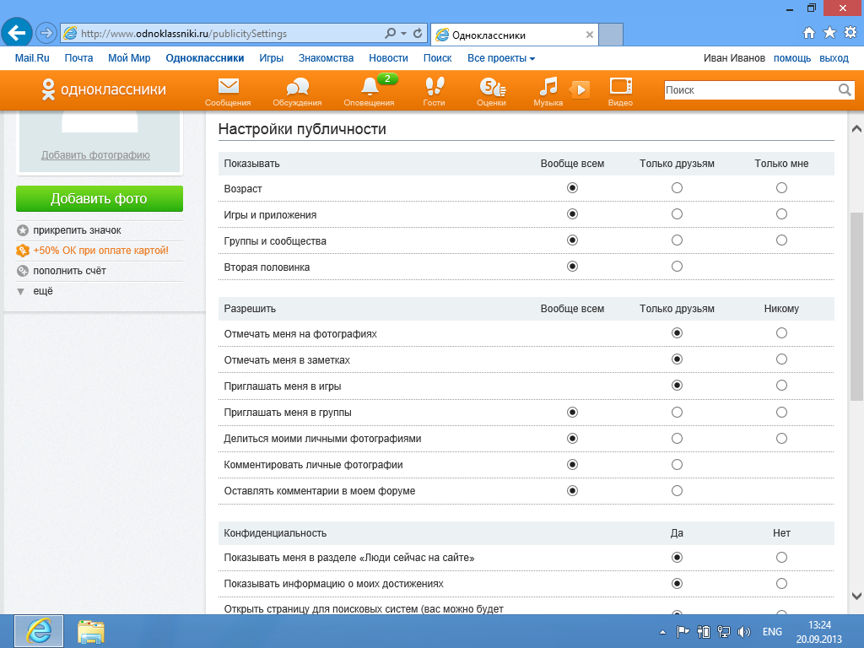Open the Гости guests footprints icon
The width and height of the screenshot is (864, 648).
[x=435, y=91]
